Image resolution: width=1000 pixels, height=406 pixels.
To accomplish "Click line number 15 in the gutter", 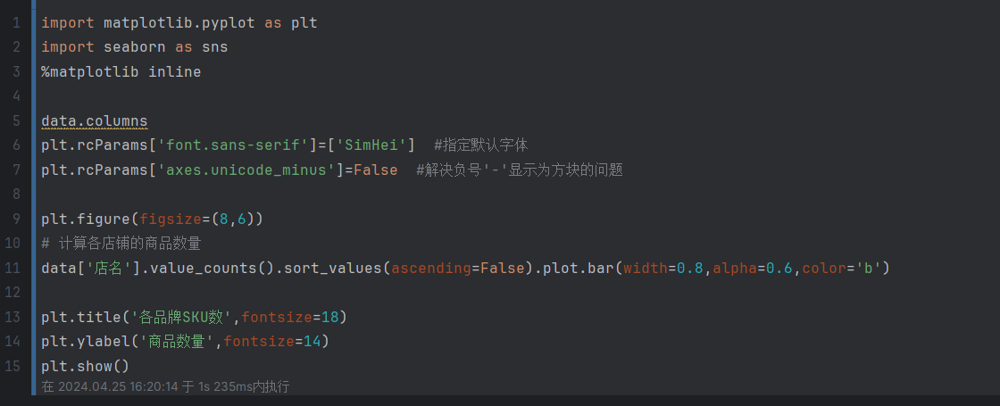I will 12,365.
